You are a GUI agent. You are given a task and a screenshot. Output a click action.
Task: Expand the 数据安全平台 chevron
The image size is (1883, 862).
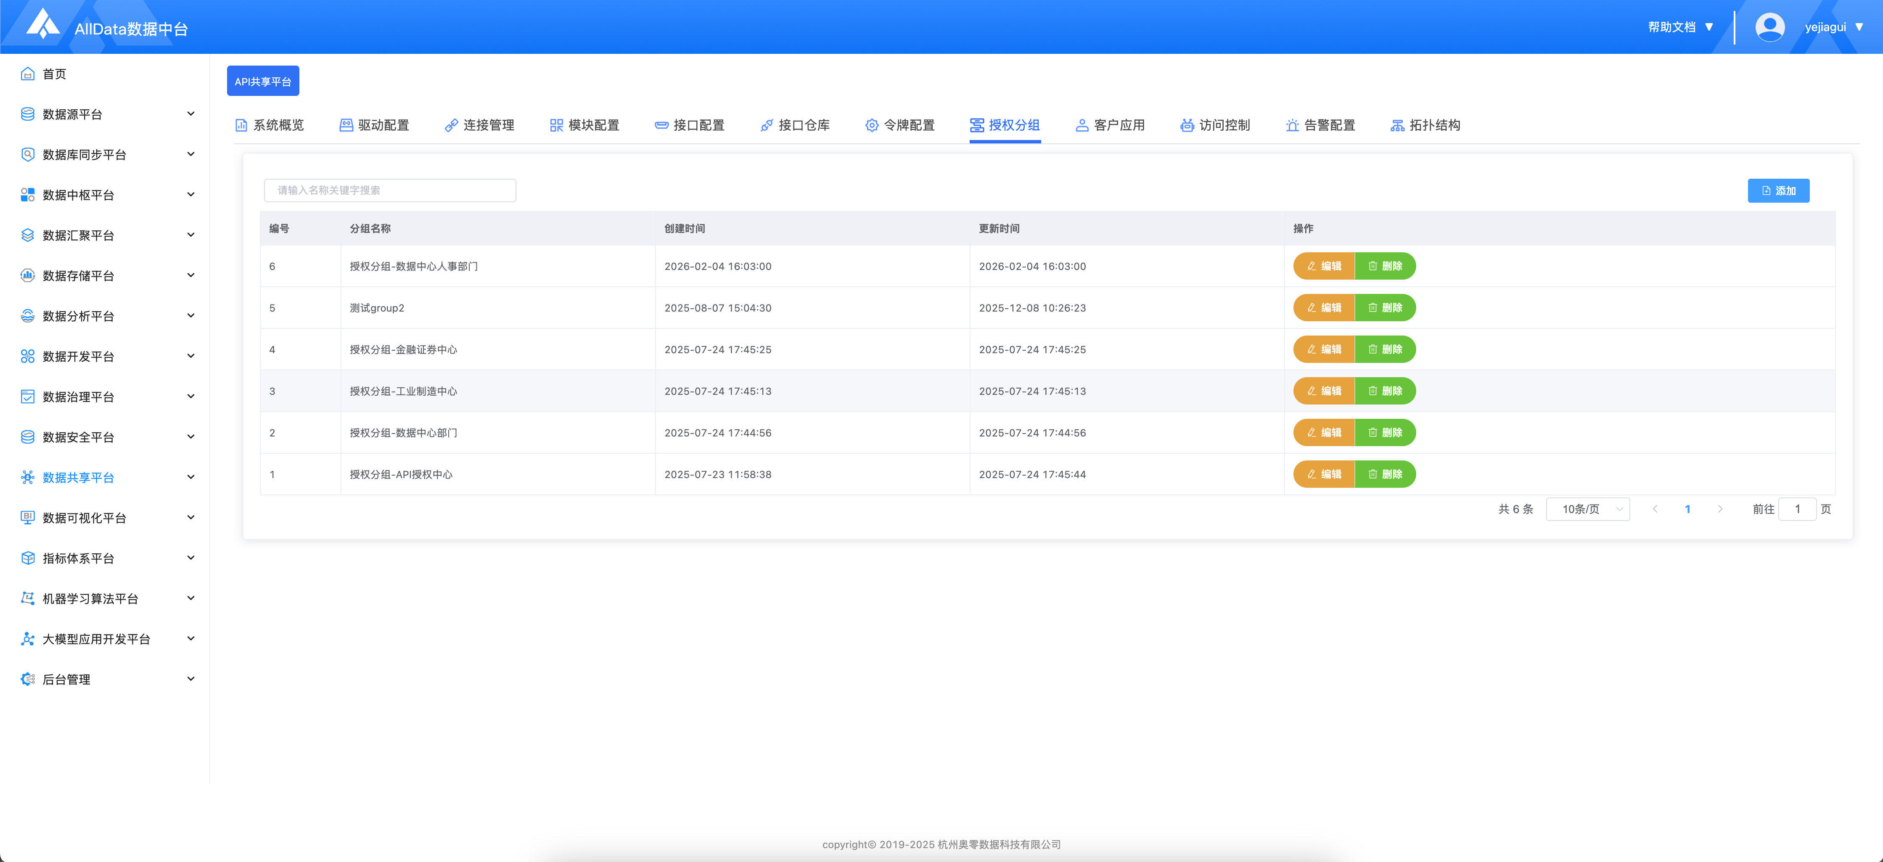[x=191, y=436]
